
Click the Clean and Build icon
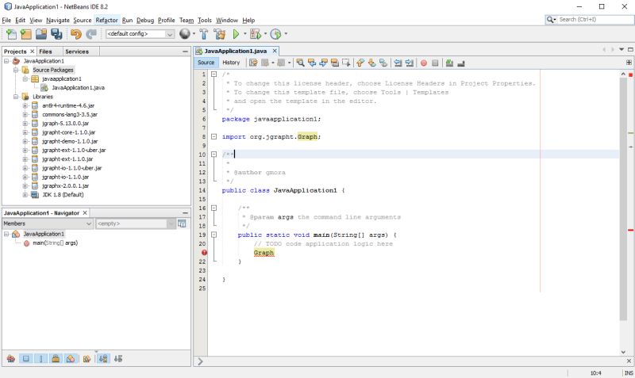click(x=220, y=34)
